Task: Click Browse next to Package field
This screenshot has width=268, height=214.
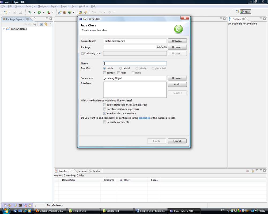Action: tap(177, 47)
